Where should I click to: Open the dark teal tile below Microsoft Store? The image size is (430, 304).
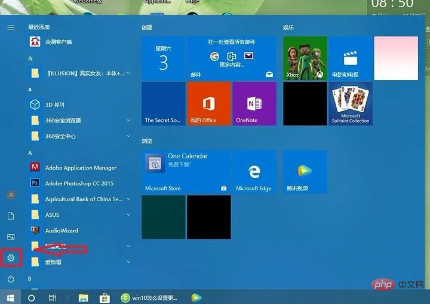[164, 217]
